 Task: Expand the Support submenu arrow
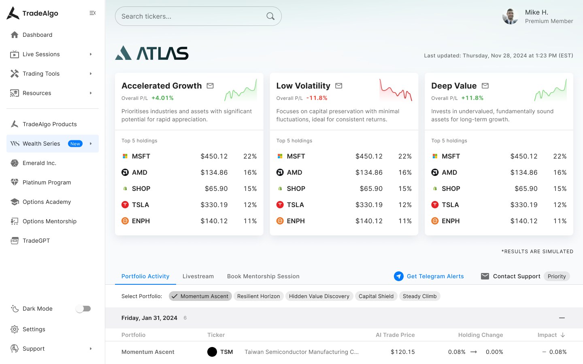91,349
